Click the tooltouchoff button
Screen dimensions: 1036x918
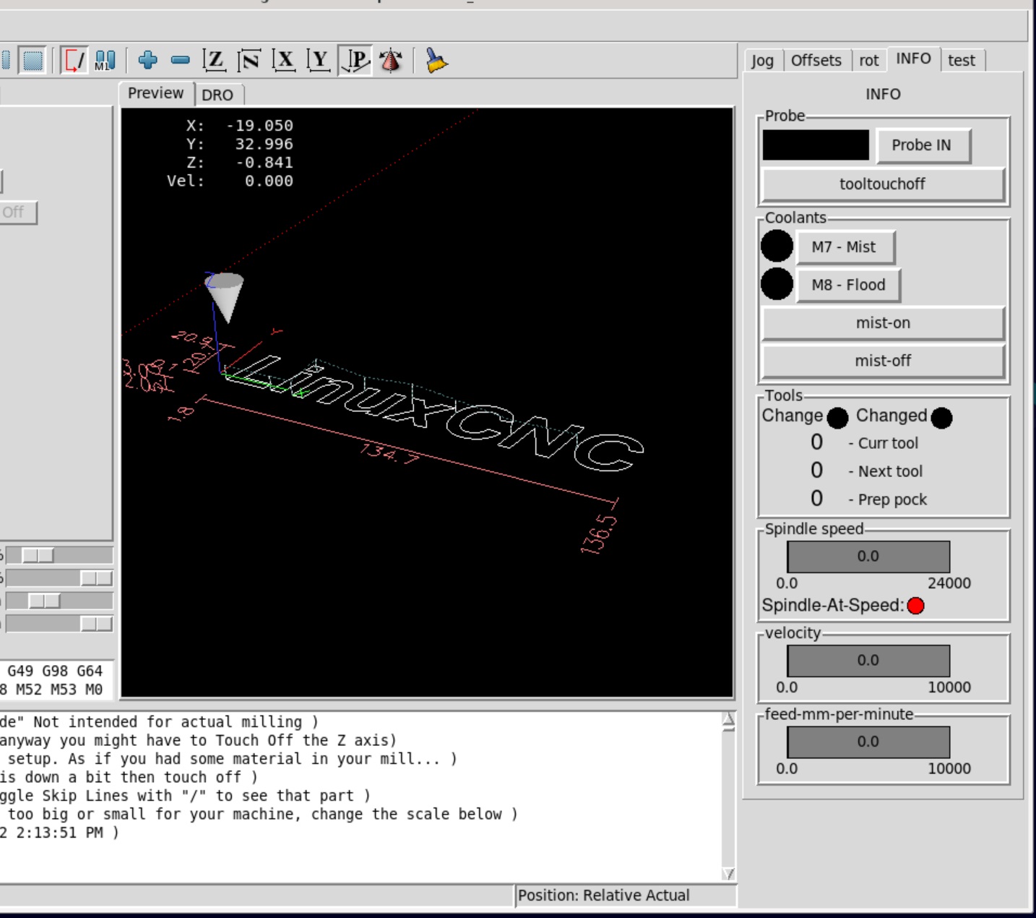pos(882,184)
